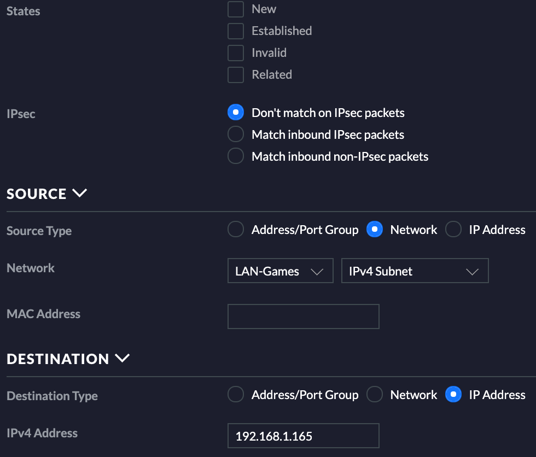Collapse the SOURCE section chevron

(80, 193)
